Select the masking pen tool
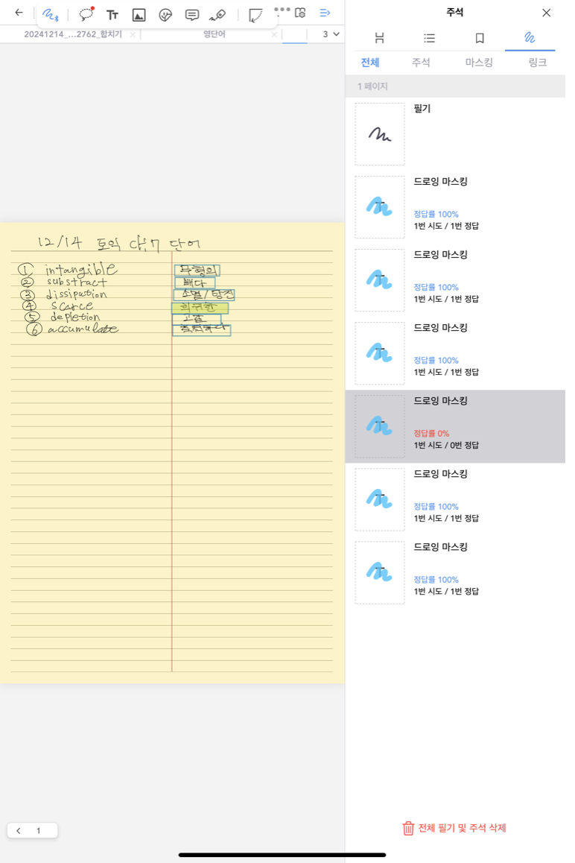Image resolution: width=575 pixels, height=863 pixels. point(217,15)
